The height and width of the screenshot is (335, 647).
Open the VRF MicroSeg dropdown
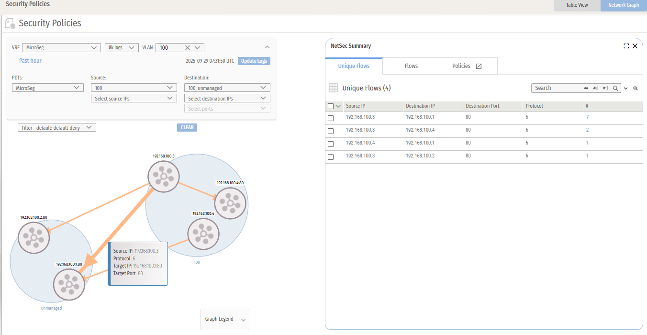tap(61, 47)
